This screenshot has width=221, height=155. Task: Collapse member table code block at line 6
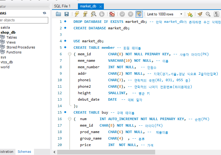70,54
